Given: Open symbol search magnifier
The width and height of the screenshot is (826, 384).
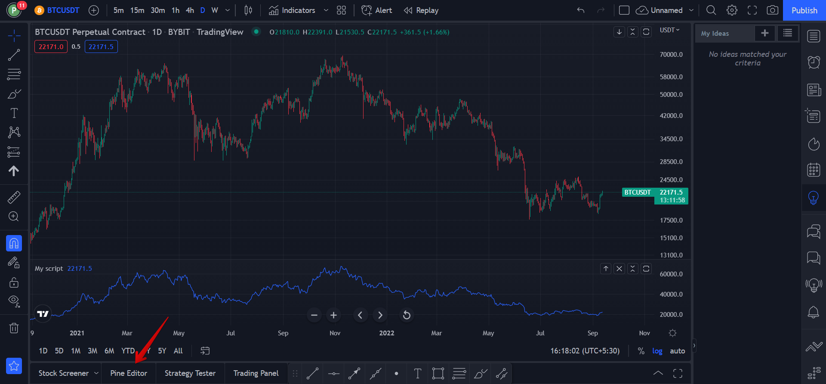Looking at the screenshot, I should [x=712, y=10].
